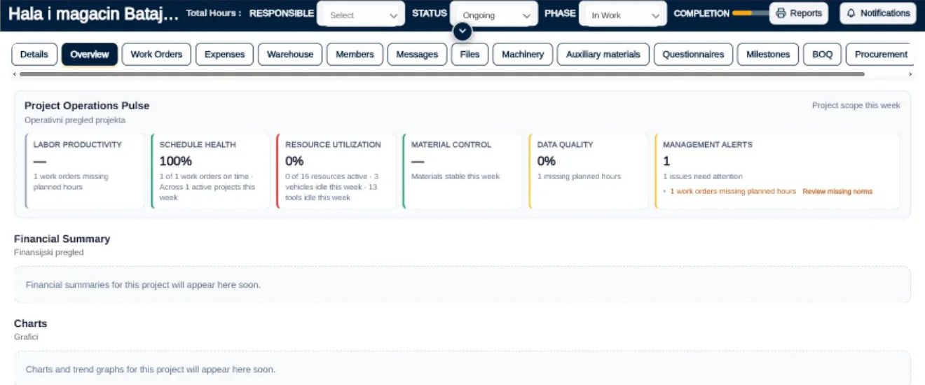View the Messages tab
The width and height of the screenshot is (925, 385).
coord(417,55)
